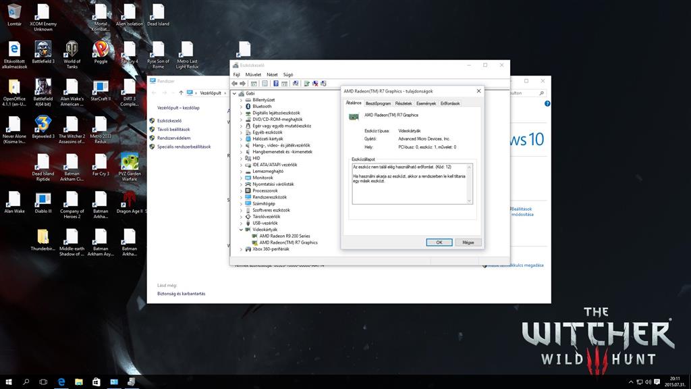Screen dimensions: 691x389
Task: Click the red X Uninstall device toolbar icon
Action: (x=315, y=83)
